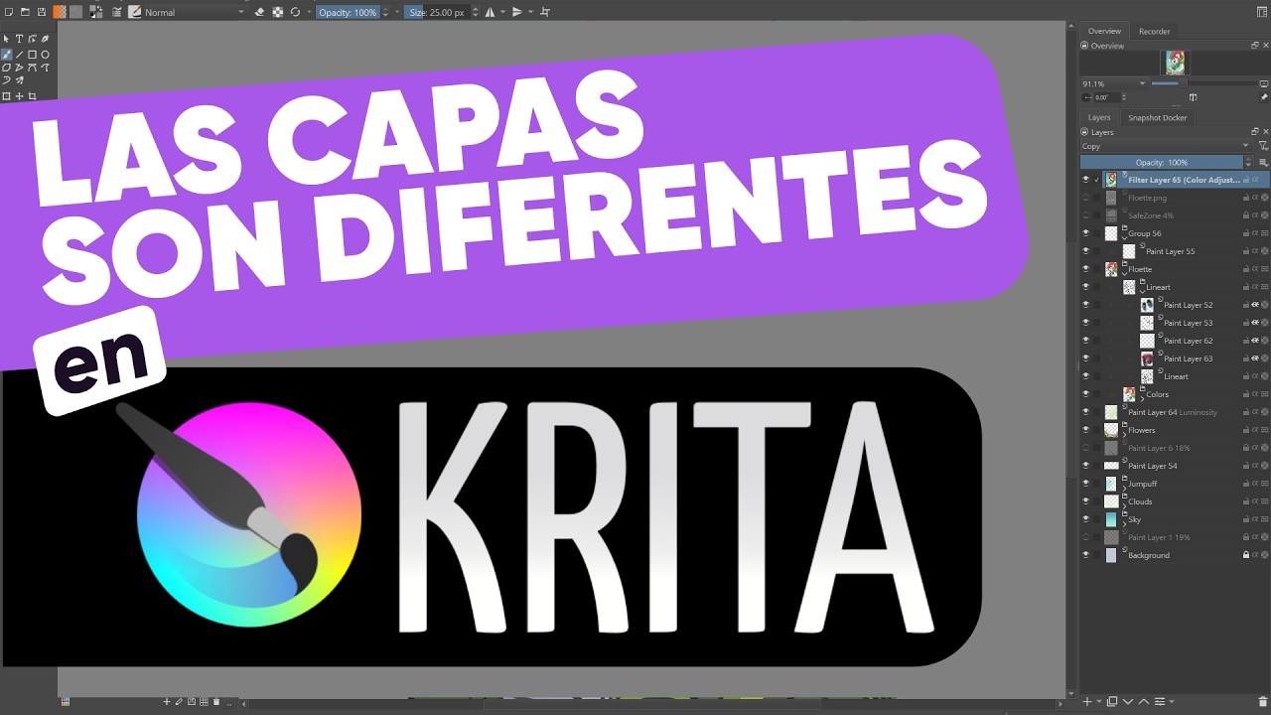Open the brush presets chooser
Viewport: 1271px width, 715px height.
coord(134,12)
